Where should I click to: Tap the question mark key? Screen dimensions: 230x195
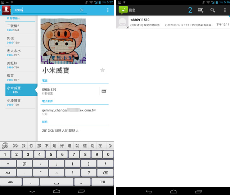(x=89, y=173)
